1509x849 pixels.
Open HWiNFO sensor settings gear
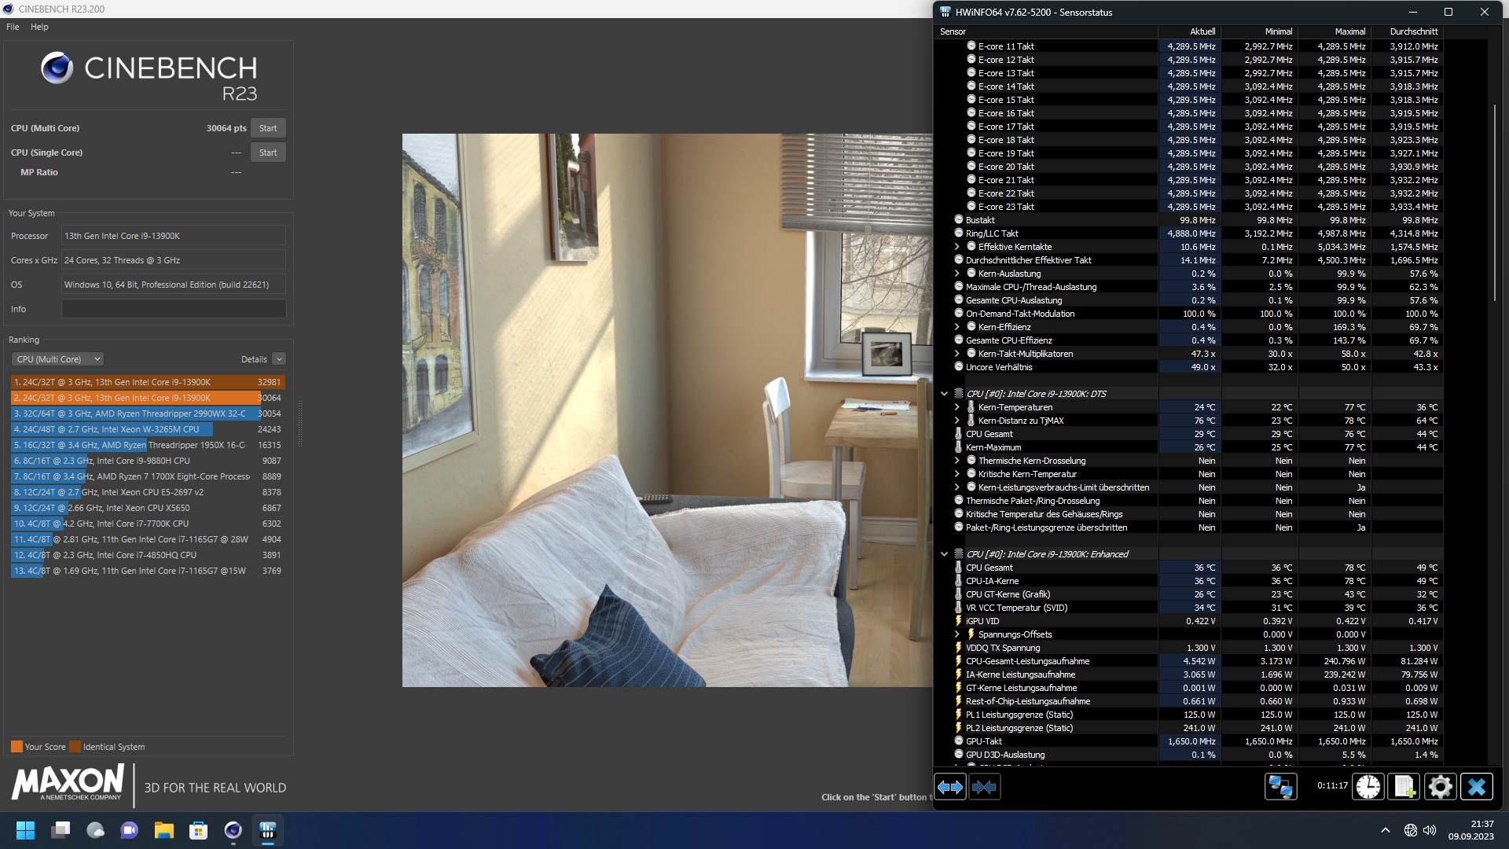[x=1440, y=787]
